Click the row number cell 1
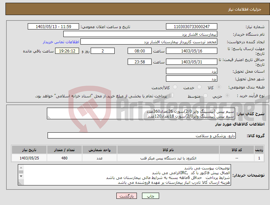This screenshot has height=205, width=270. click(x=259, y=158)
